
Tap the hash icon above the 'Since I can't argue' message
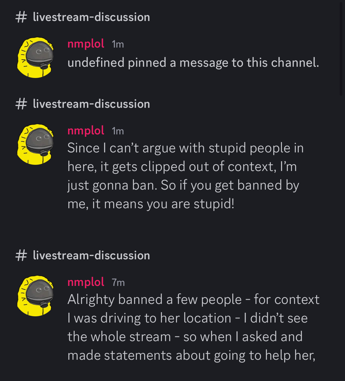point(21,104)
